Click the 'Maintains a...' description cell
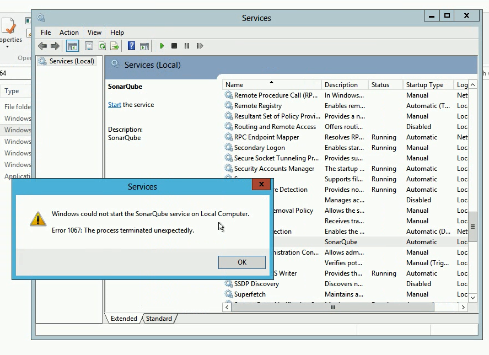 [344, 294]
